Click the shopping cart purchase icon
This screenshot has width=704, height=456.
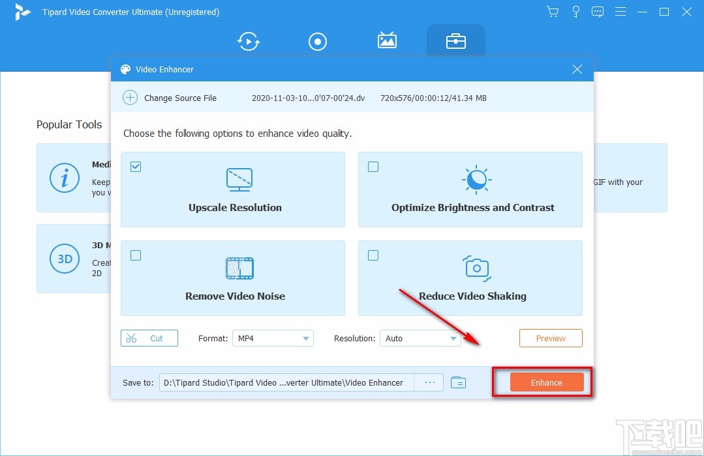[x=552, y=11]
